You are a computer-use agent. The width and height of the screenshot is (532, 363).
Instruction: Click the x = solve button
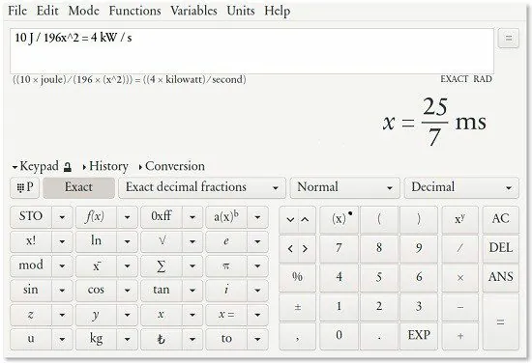click(226, 315)
